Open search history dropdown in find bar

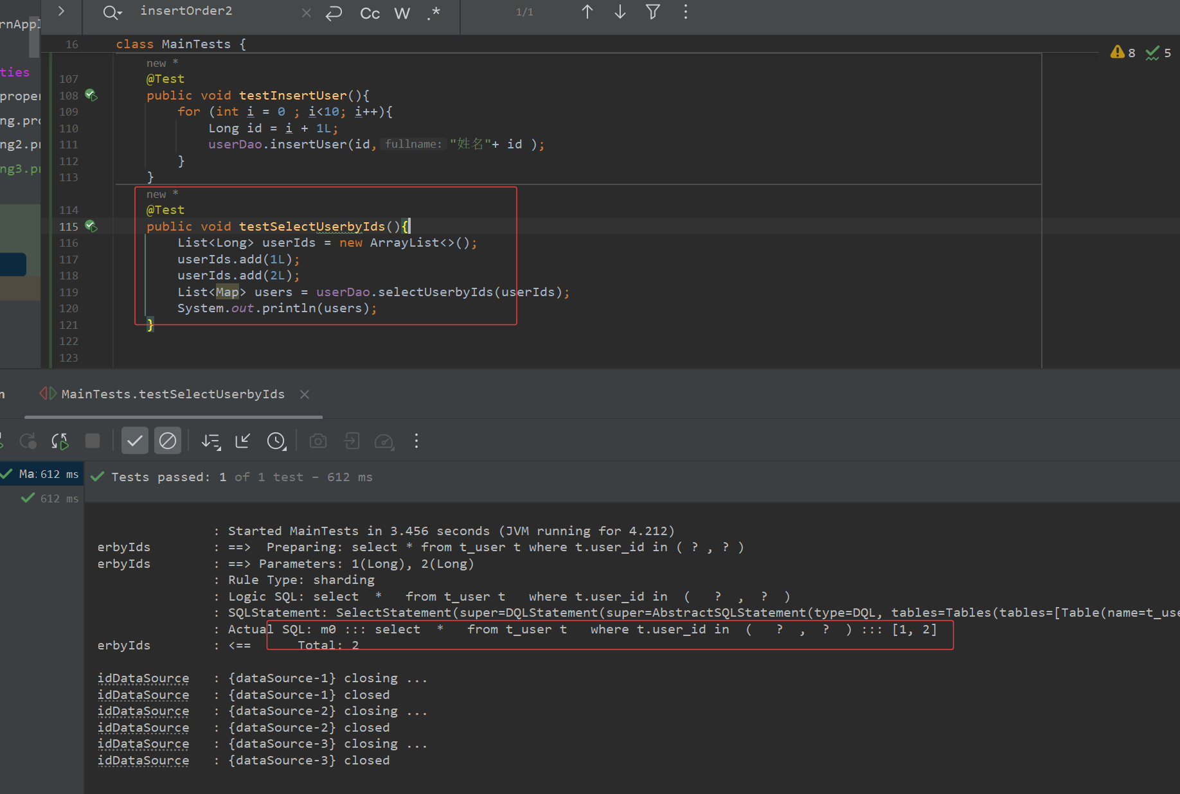pos(112,12)
